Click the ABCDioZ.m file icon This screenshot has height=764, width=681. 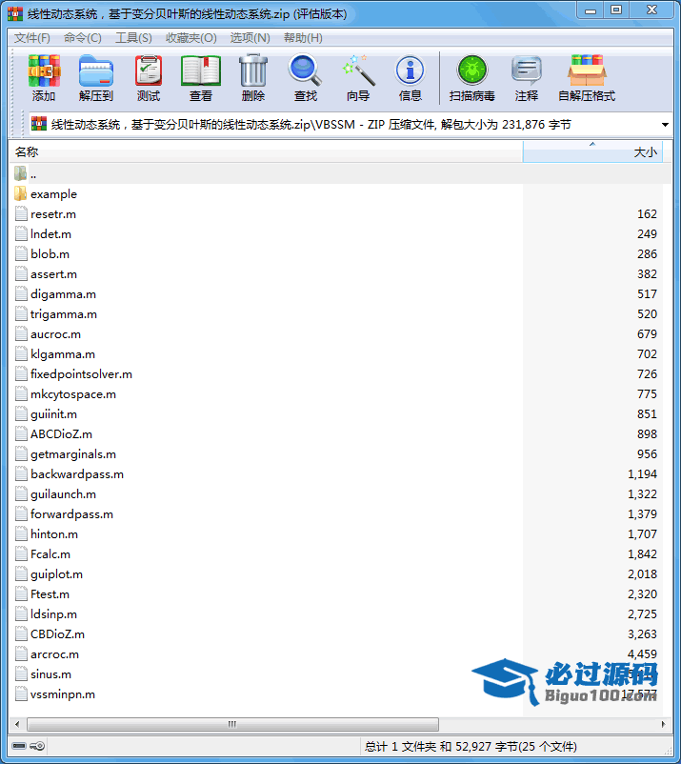21,433
